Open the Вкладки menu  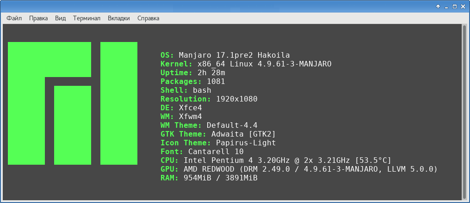(119, 18)
